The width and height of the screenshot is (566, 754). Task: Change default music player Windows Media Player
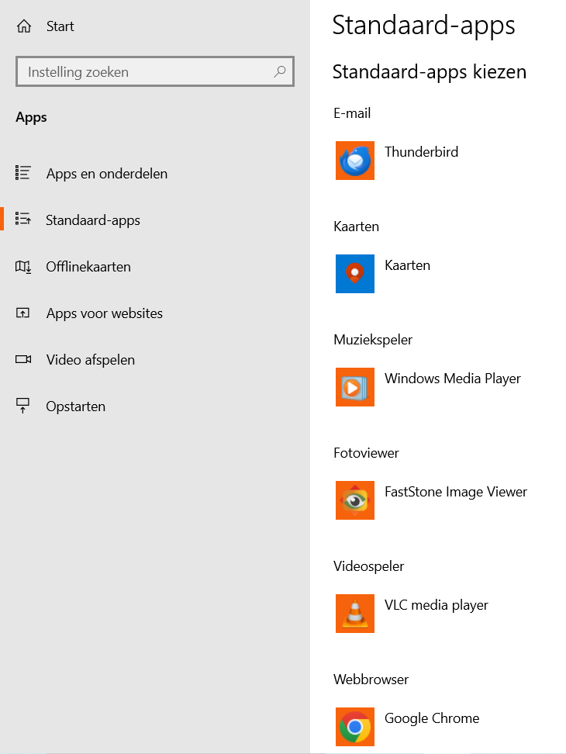tap(452, 379)
